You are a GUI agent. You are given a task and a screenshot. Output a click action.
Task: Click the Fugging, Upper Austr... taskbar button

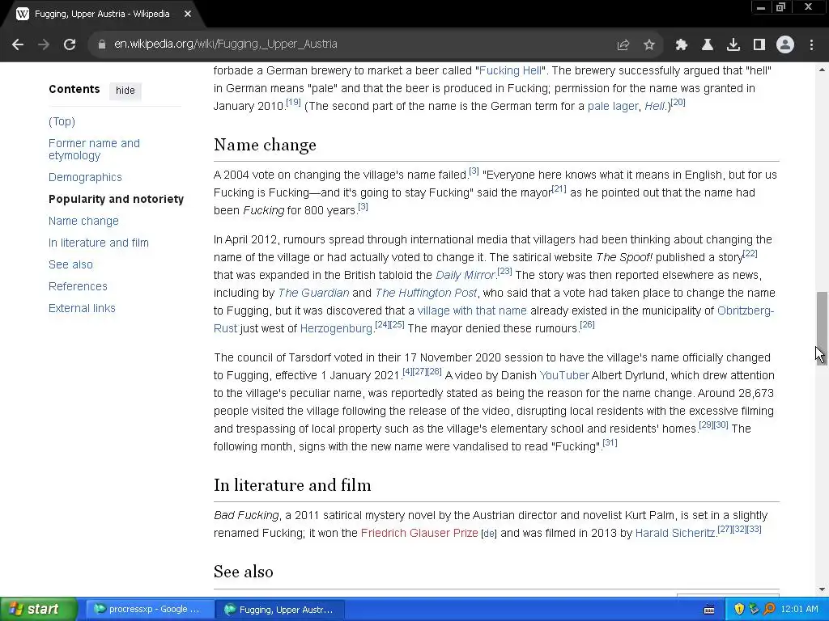click(280, 610)
